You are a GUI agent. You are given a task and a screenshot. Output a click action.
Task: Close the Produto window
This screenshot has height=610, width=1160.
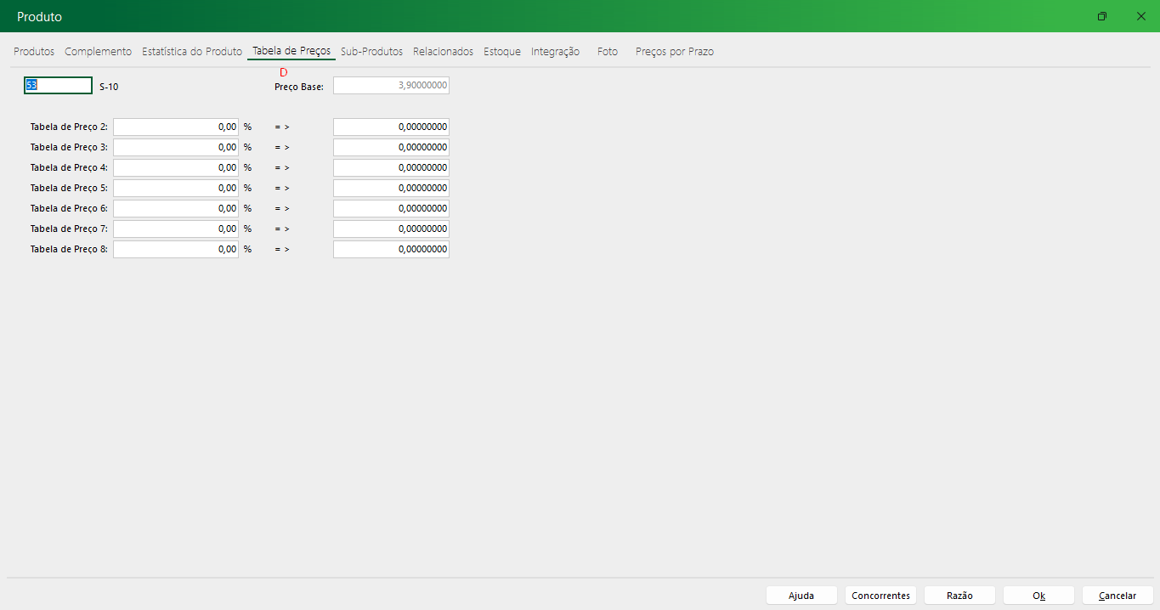pyautogui.click(x=1140, y=16)
